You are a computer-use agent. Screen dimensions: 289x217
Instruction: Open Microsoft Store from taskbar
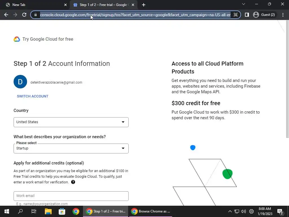point(62,211)
